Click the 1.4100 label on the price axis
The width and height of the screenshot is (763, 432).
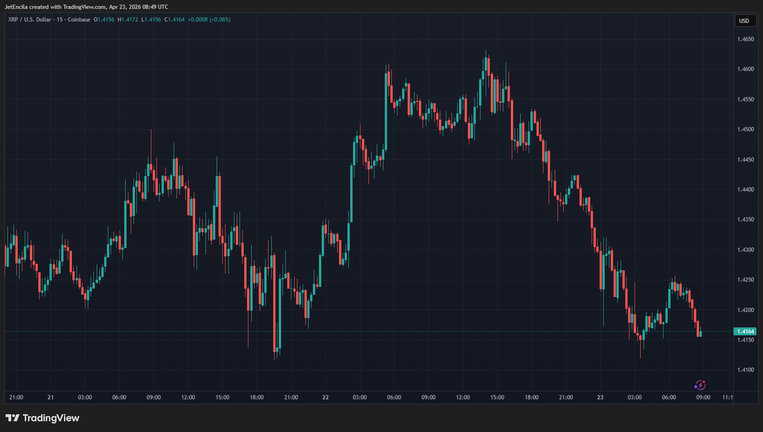click(x=745, y=370)
